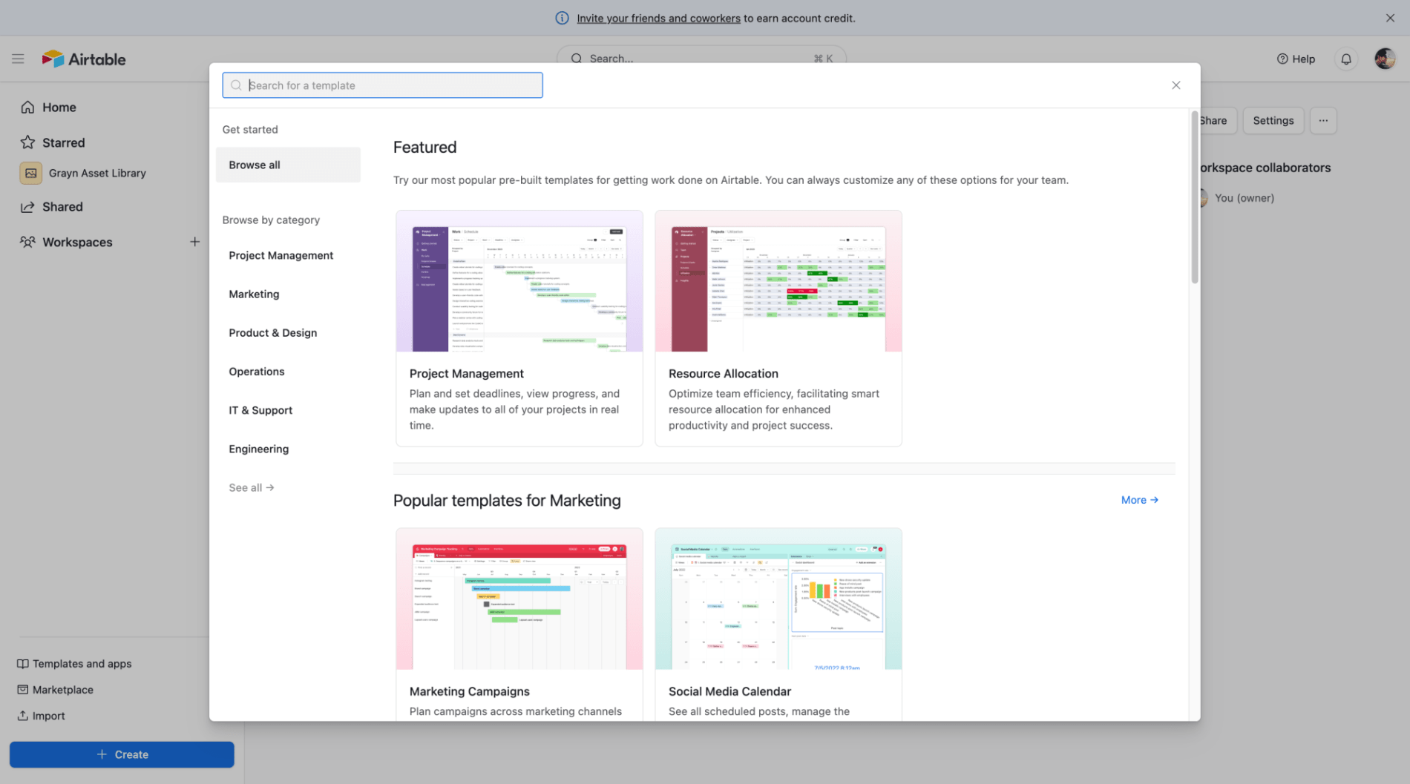
Task: Select Engineering category
Action: click(259, 449)
